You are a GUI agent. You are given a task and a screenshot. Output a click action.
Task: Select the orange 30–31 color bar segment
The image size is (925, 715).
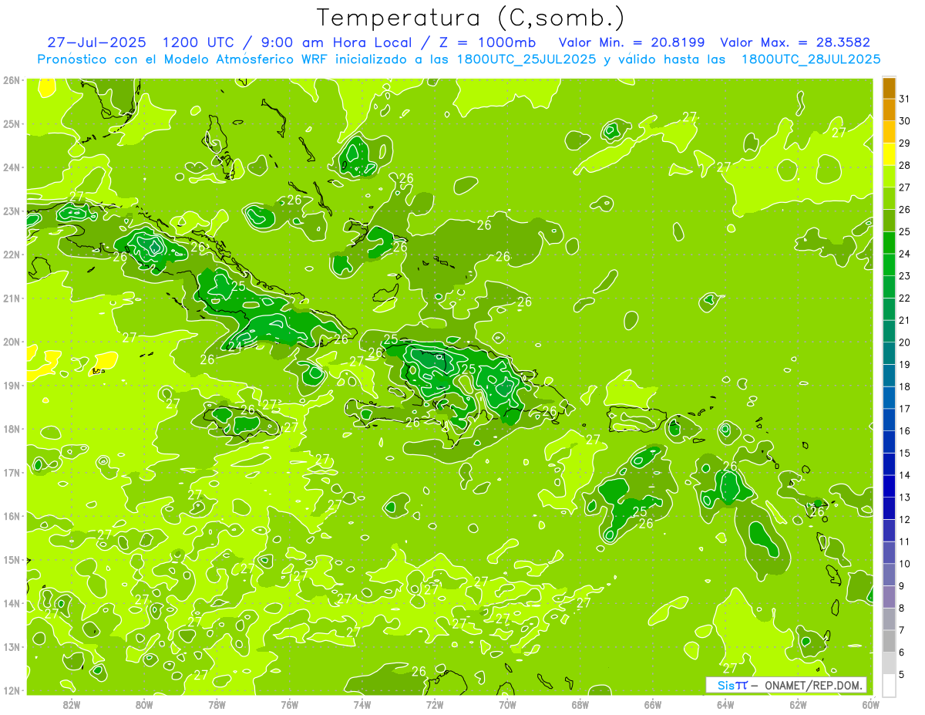click(x=888, y=110)
